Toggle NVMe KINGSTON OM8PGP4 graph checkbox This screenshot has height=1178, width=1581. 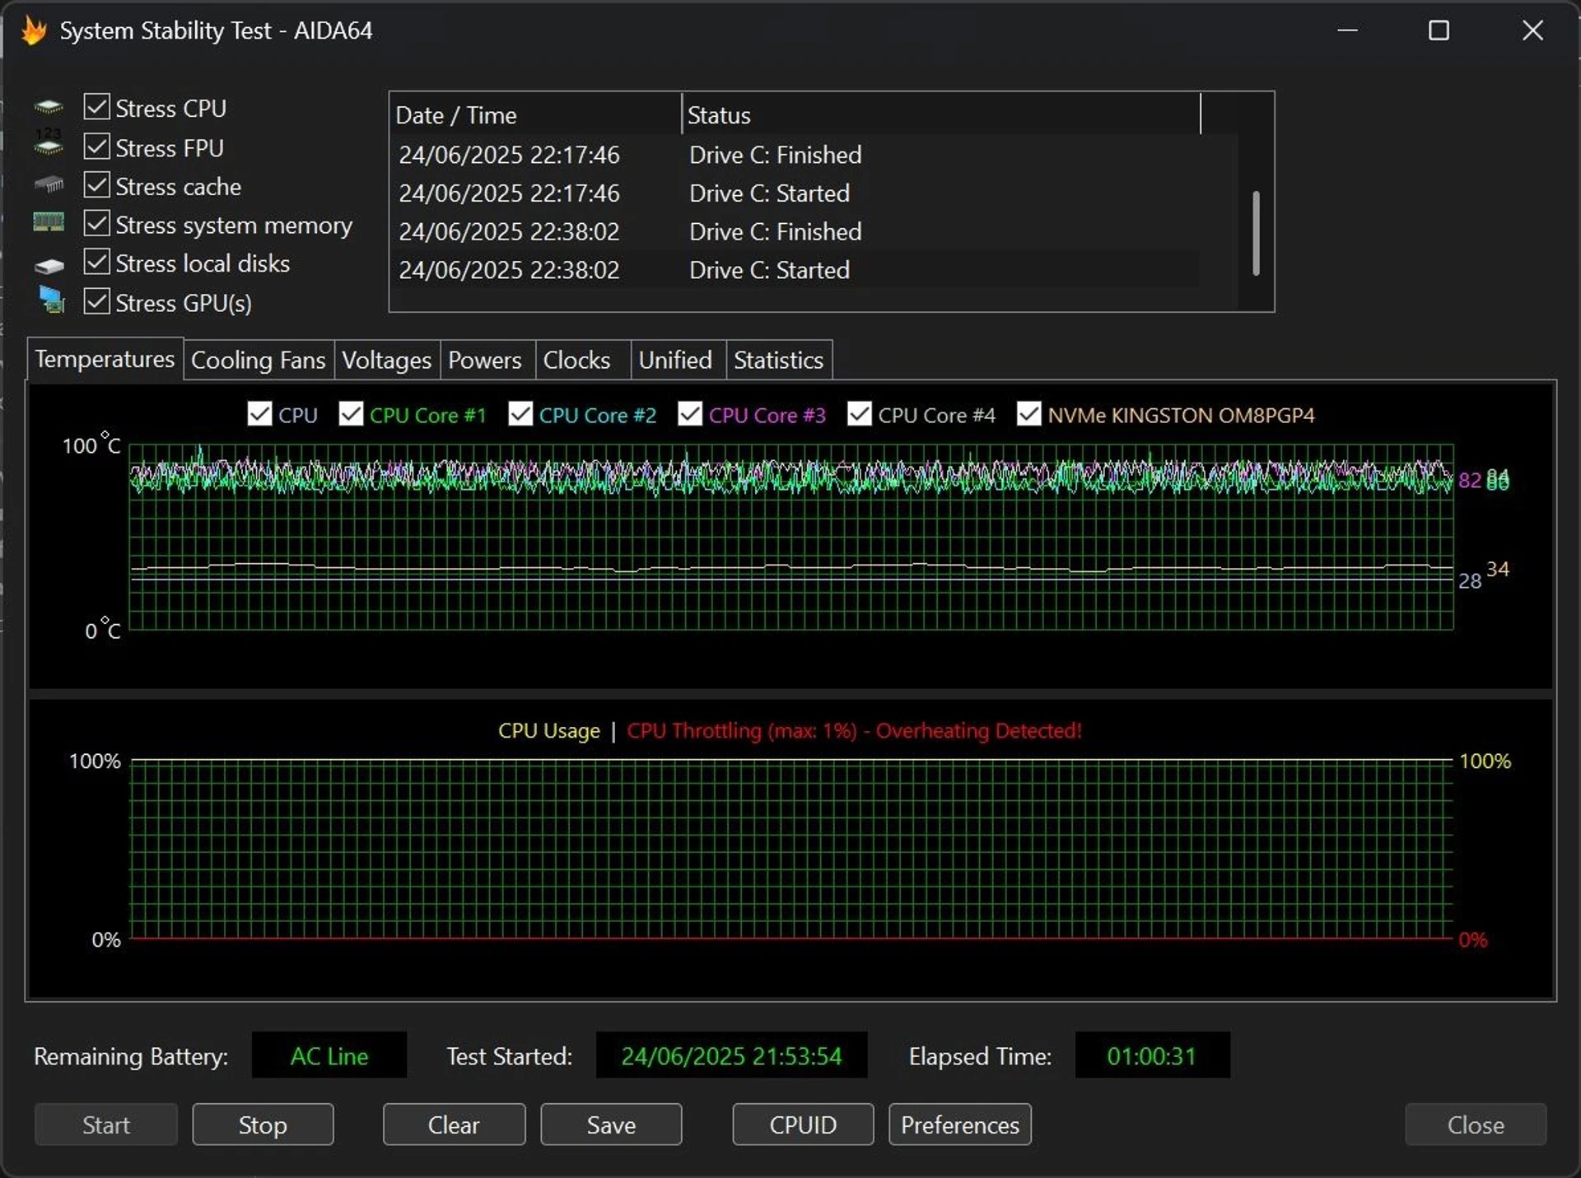[1028, 414]
